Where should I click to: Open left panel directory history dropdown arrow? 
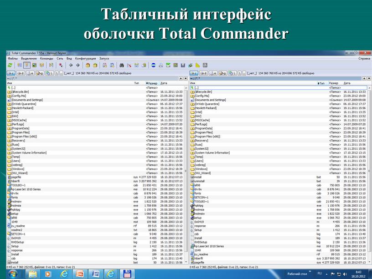[x=186, y=78]
